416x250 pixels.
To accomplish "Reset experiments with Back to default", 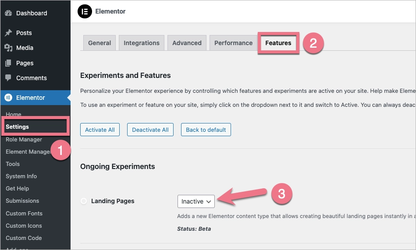I will point(206,130).
